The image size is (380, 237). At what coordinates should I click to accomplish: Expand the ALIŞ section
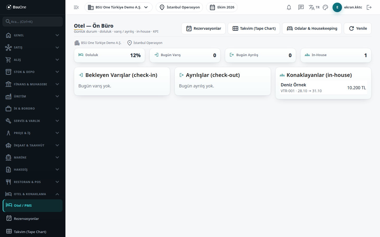point(33,60)
